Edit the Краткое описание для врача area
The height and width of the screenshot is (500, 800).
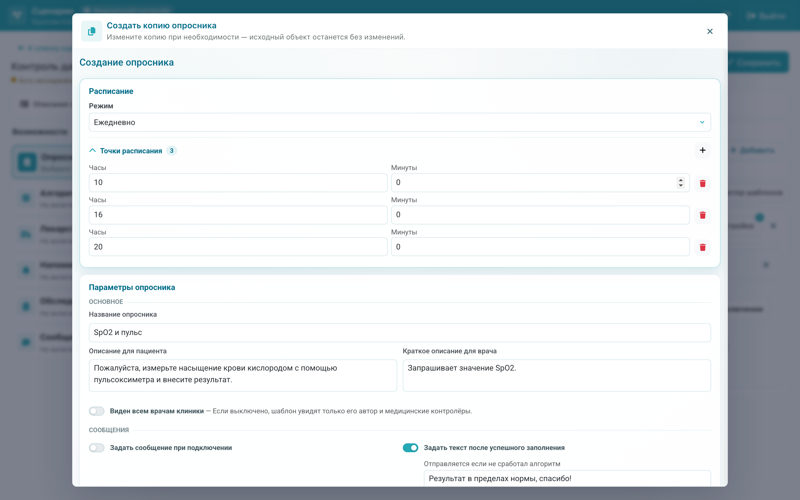(557, 376)
